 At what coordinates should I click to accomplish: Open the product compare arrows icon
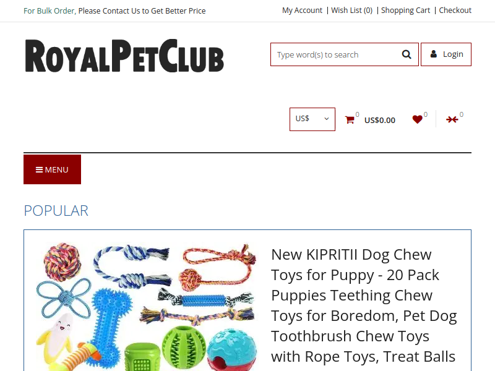(452, 119)
